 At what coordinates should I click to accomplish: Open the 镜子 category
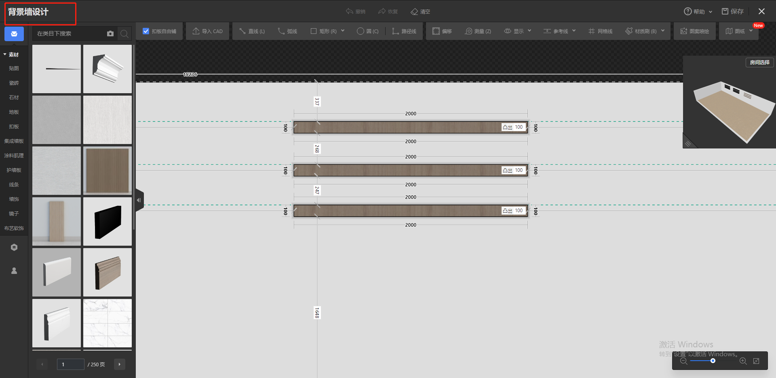(14, 213)
